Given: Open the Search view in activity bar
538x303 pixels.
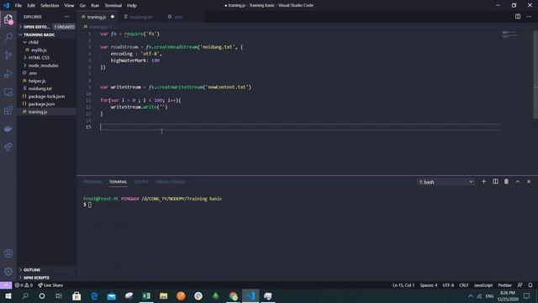Looking at the screenshot, I should 8,37.
